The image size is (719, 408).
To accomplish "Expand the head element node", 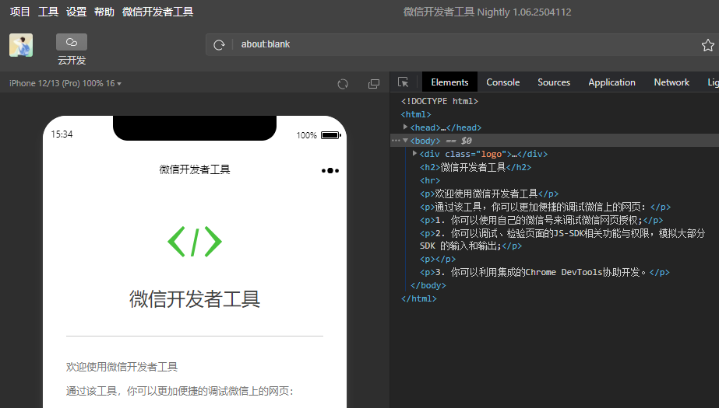I will (405, 127).
